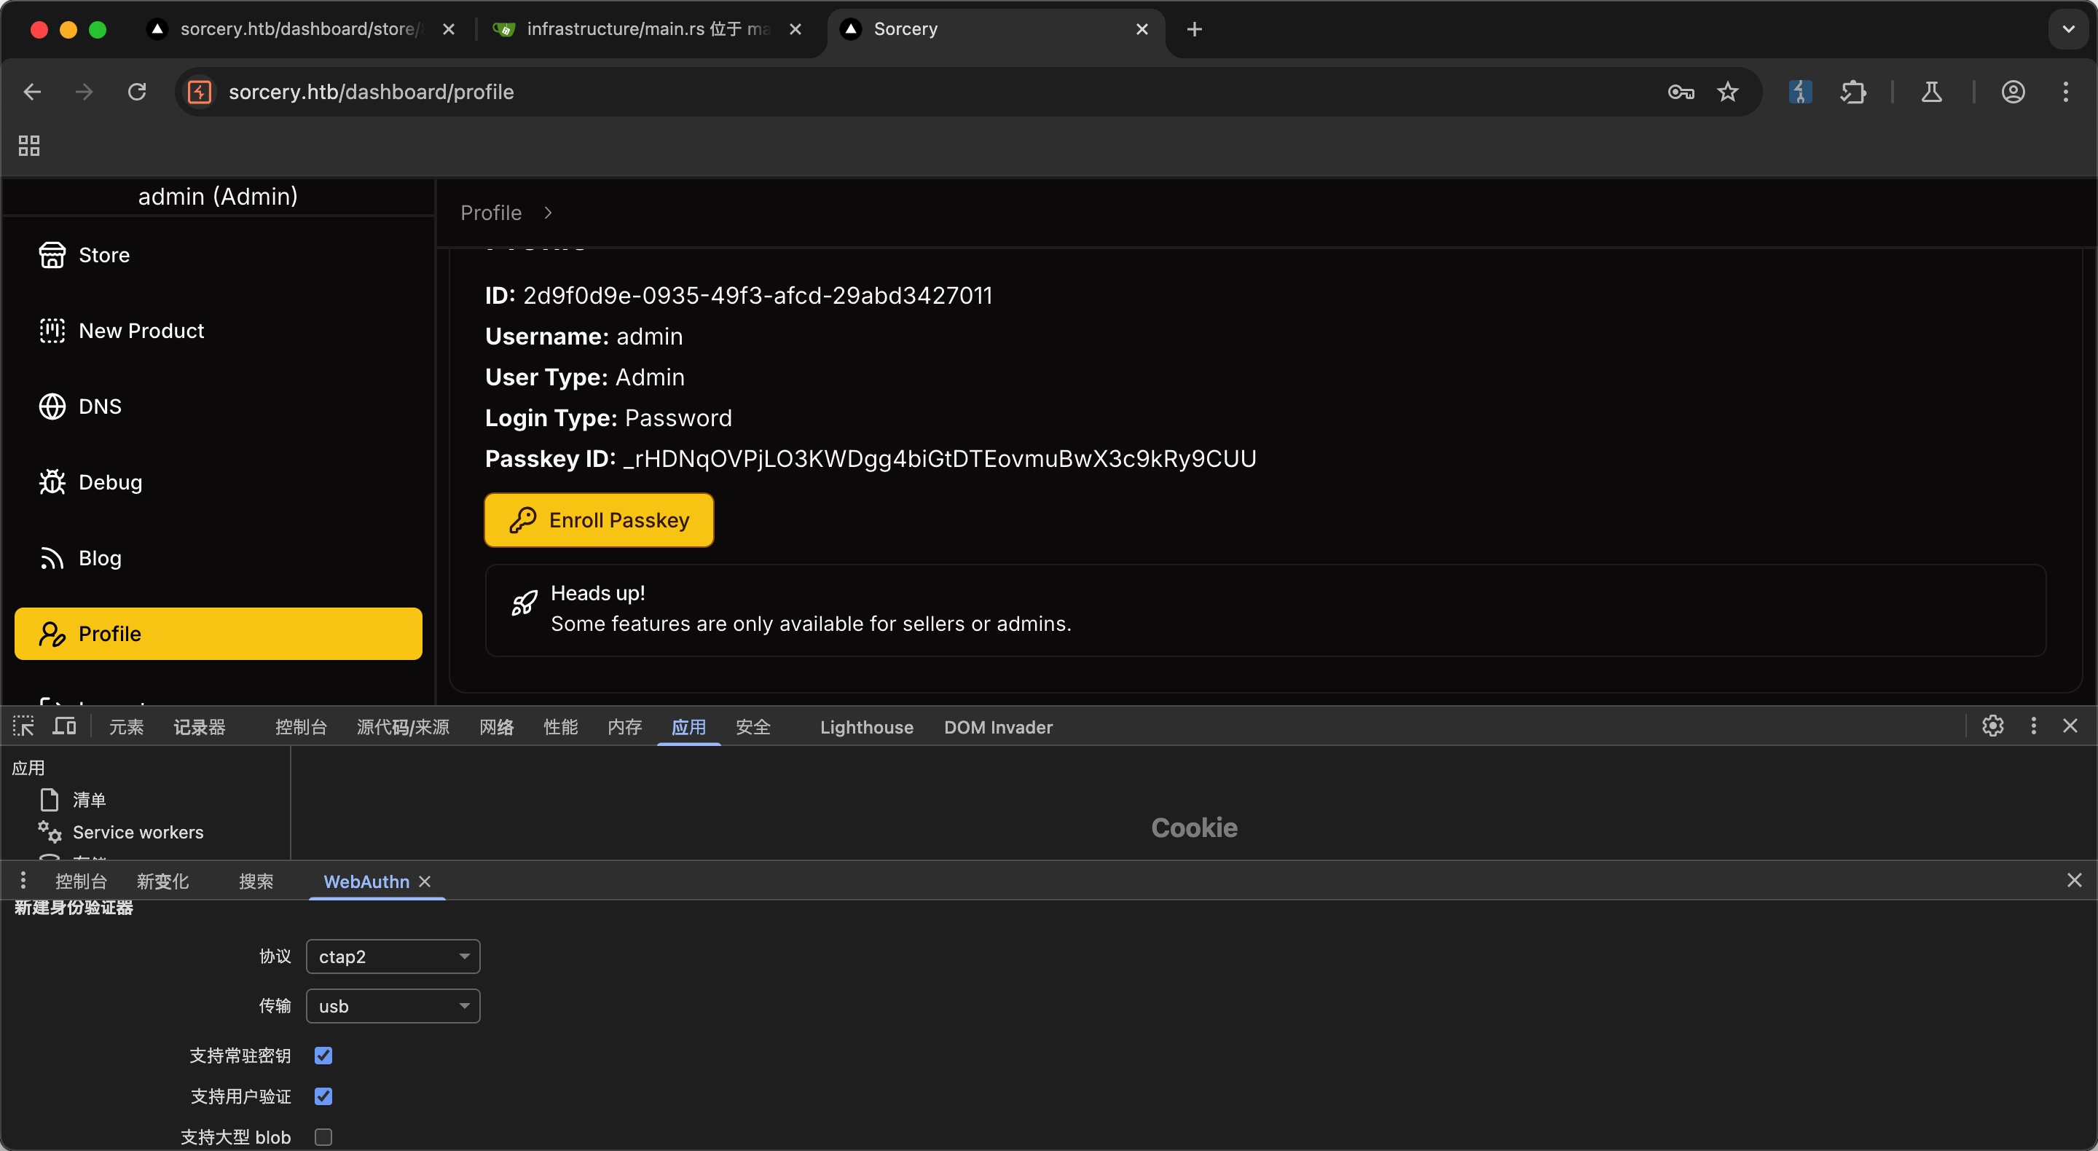This screenshot has height=1151, width=2098.
Task: Click the Blog feed icon
Action: pyautogui.click(x=52, y=558)
